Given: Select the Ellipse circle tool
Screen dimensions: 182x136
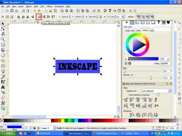Looking at the screenshot, I should click(x=3, y=55).
